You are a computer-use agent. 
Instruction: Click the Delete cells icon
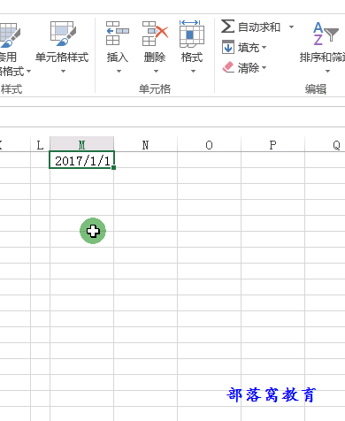155,33
